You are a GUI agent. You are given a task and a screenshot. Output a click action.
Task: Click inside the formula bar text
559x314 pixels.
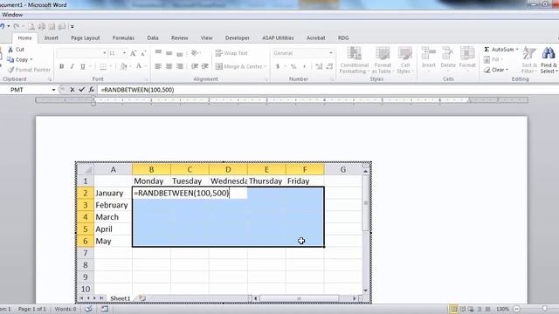pos(137,90)
